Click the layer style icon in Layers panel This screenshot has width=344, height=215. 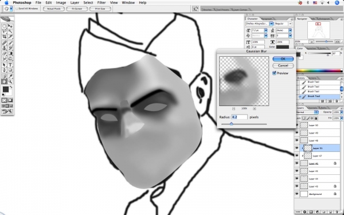click(305, 212)
